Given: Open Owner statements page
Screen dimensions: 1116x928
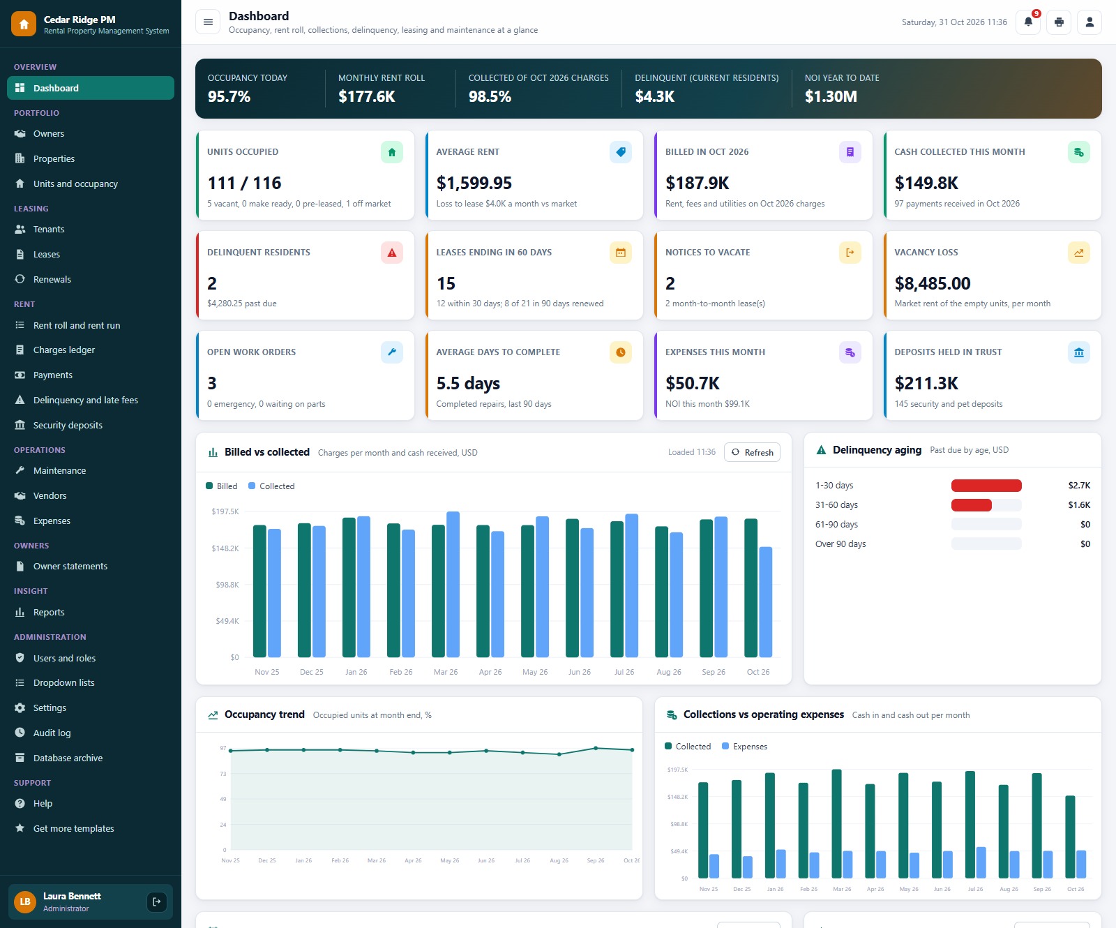Looking at the screenshot, I should [x=91, y=567].
